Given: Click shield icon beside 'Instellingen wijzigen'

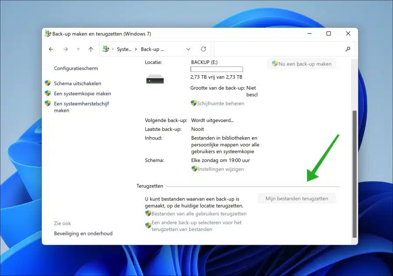Looking at the screenshot, I should (194, 169).
